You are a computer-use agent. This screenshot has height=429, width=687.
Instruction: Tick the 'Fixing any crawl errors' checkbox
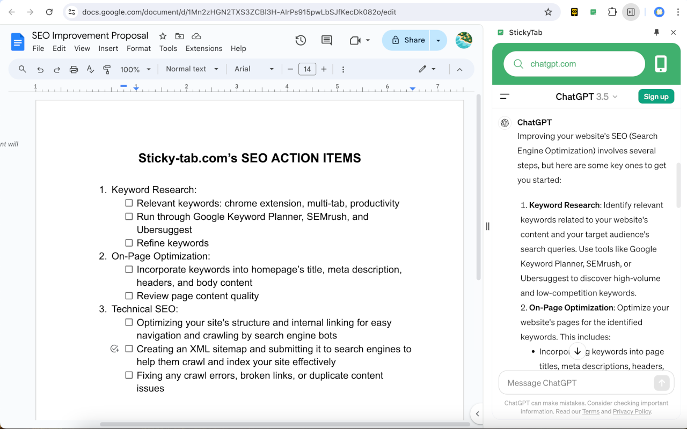click(129, 375)
